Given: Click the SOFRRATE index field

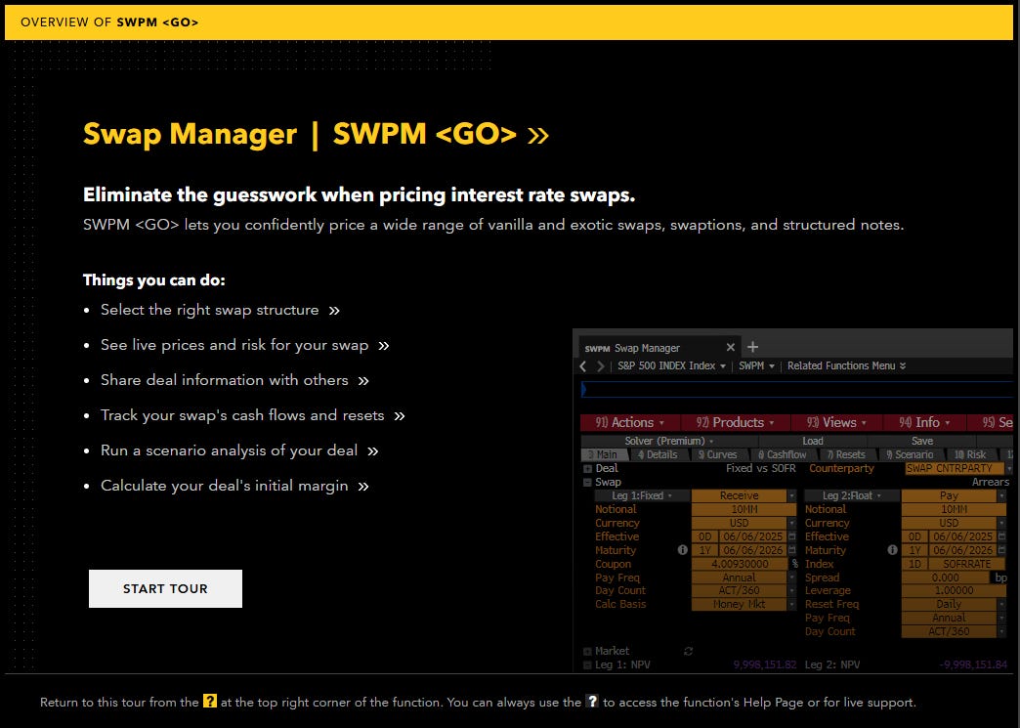Looking at the screenshot, I should [967, 564].
